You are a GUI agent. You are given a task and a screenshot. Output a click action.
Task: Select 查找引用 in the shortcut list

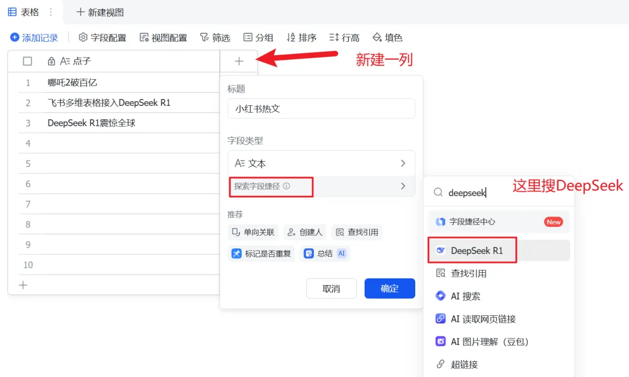click(x=499, y=273)
